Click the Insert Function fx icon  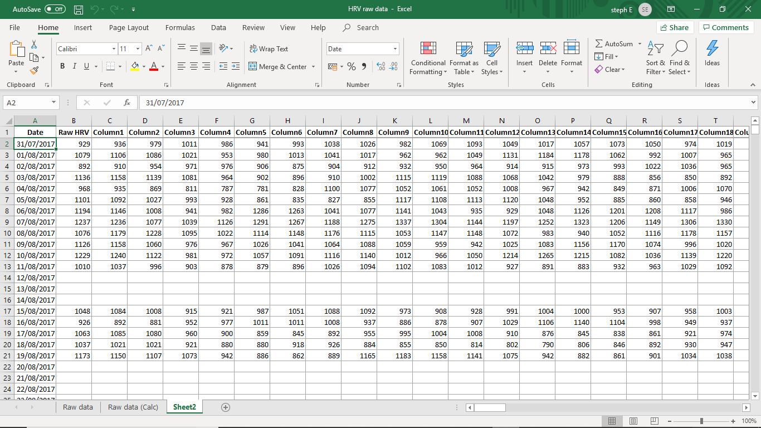tap(127, 103)
